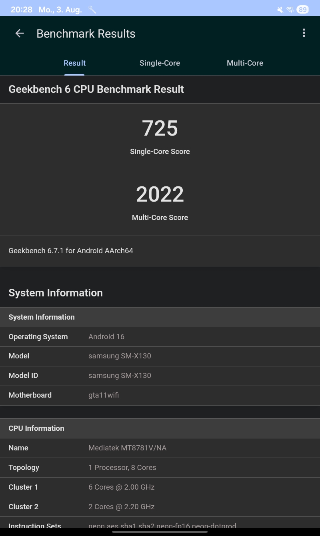
Task: Tap the navigation gesture bar at bottom
Action: click(160, 532)
